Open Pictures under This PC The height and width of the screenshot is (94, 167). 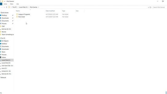coord(4,55)
